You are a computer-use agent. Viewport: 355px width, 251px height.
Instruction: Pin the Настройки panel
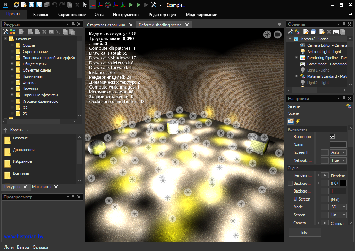[x=344, y=99]
